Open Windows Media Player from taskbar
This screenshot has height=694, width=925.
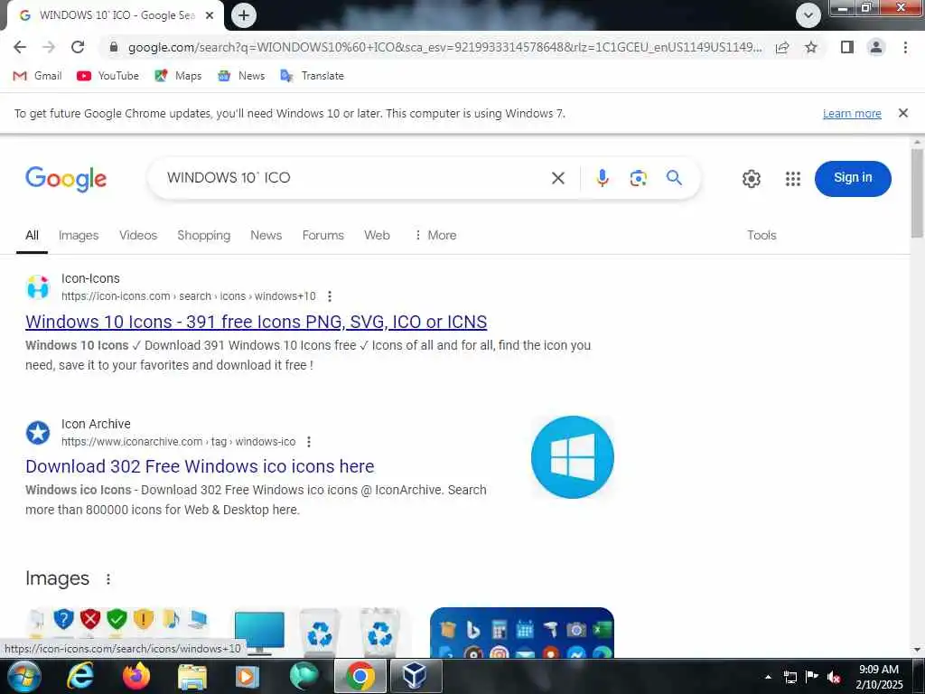coord(248,676)
